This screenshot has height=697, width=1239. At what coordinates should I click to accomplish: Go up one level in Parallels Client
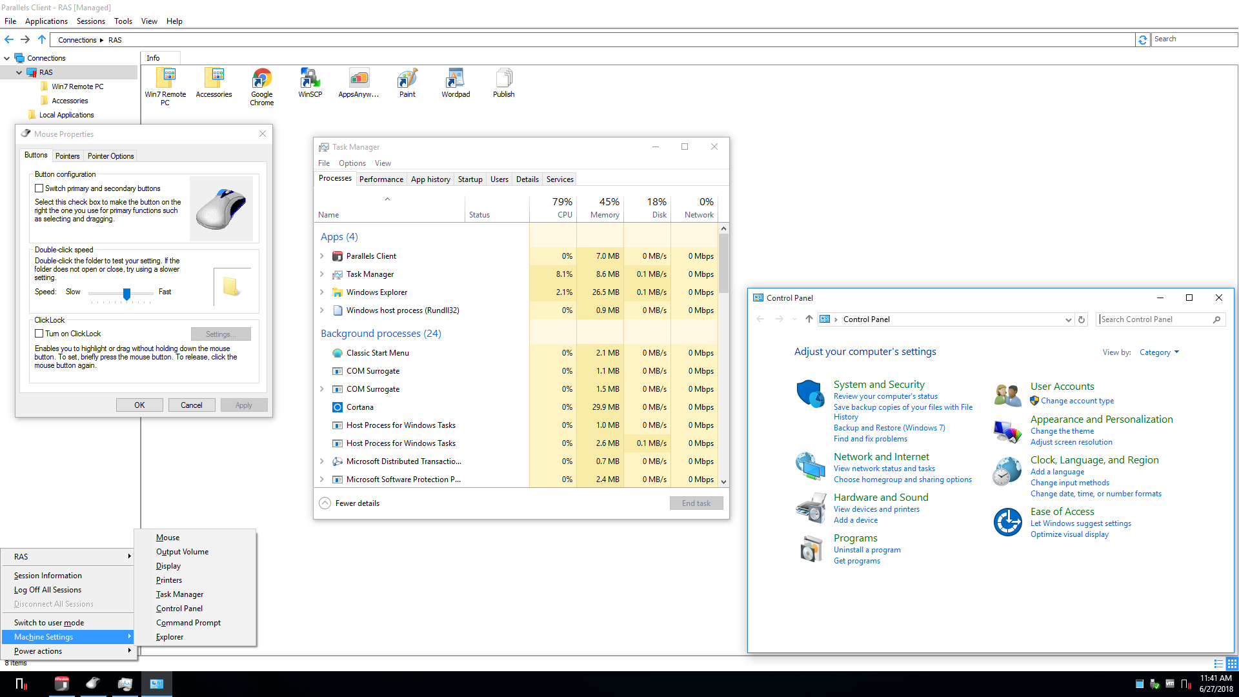click(x=42, y=39)
